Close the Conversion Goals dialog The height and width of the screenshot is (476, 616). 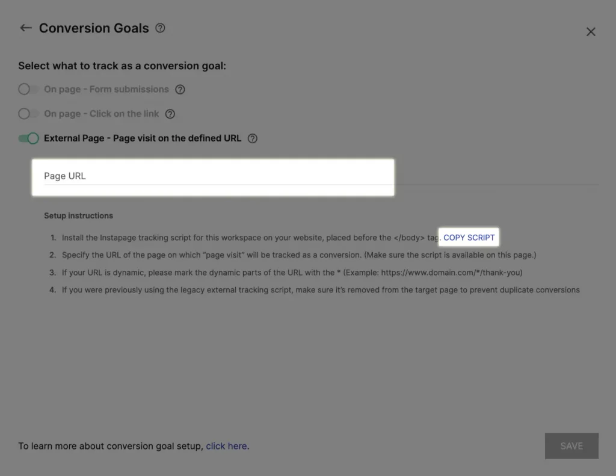pyautogui.click(x=591, y=32)
